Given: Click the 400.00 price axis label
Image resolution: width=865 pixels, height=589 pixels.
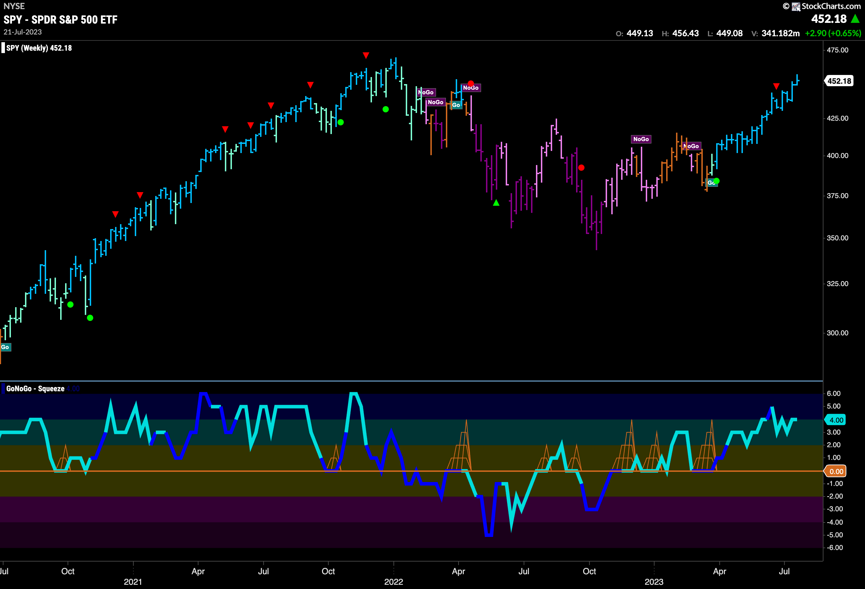Looking at the screenshot, I should pyautogui.click(x=838, y=156).
